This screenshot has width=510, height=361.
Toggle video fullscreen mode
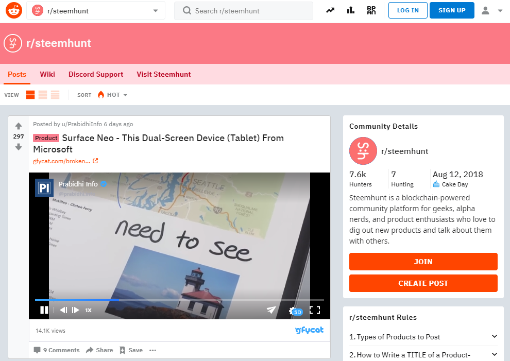click(315, 310)
